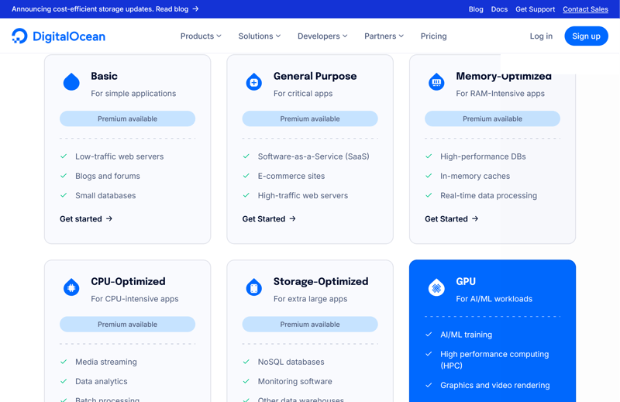
Task: Click Get started under Basic plan
Action: [x=86, y=219]
